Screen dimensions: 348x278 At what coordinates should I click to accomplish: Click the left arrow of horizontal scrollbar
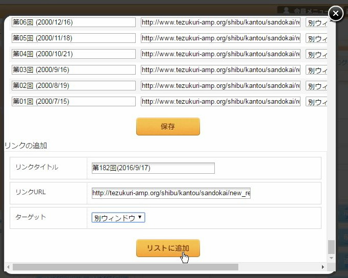8,267
